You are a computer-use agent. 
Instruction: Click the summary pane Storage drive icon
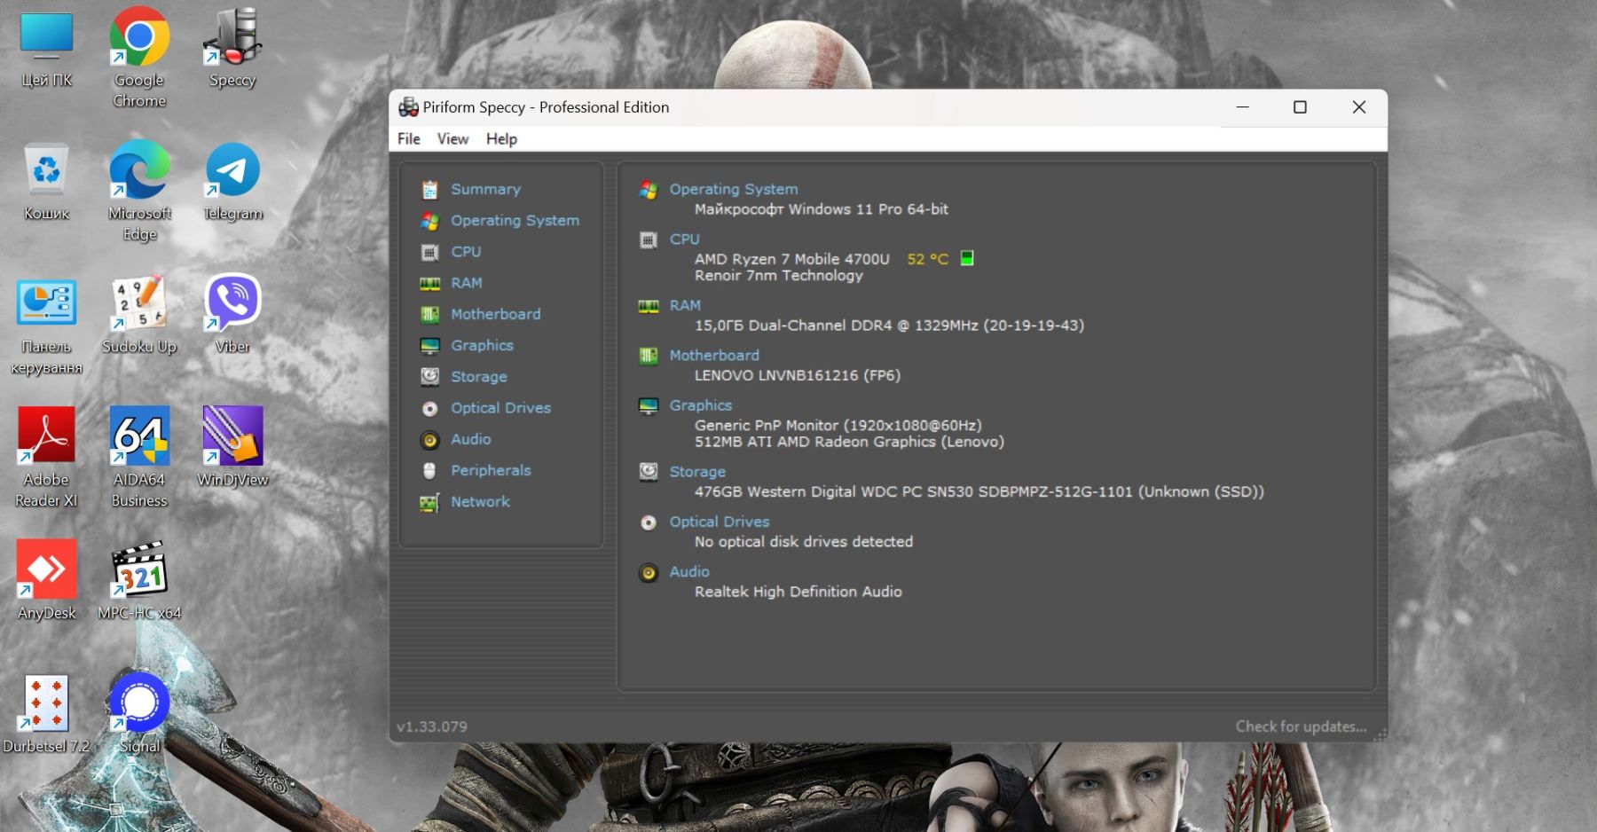(x=649, y=472)
